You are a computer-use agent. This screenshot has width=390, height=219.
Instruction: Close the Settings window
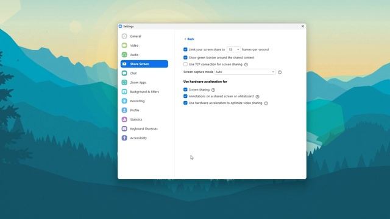[303, 26]
